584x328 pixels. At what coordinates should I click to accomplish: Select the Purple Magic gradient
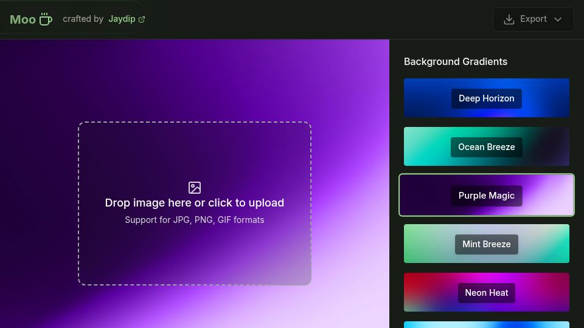pyautogui.click(x=487, y=195)
